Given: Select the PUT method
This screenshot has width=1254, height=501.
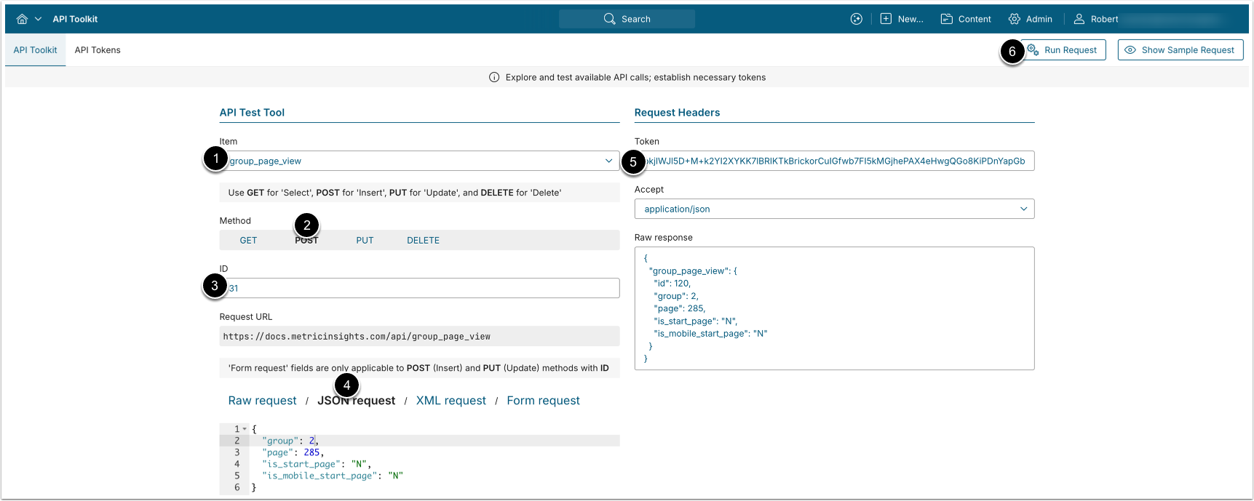Looking at the screenshot, I should click(365, 241).
